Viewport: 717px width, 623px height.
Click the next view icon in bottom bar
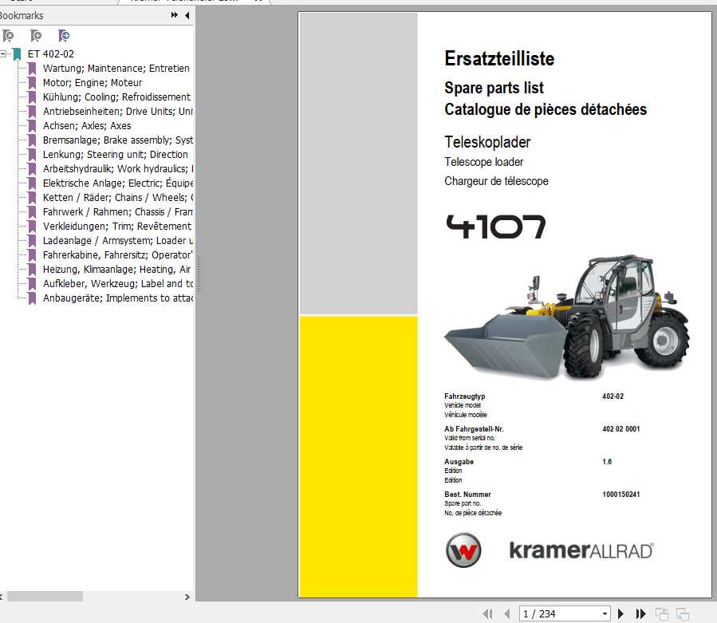[682, 613]
